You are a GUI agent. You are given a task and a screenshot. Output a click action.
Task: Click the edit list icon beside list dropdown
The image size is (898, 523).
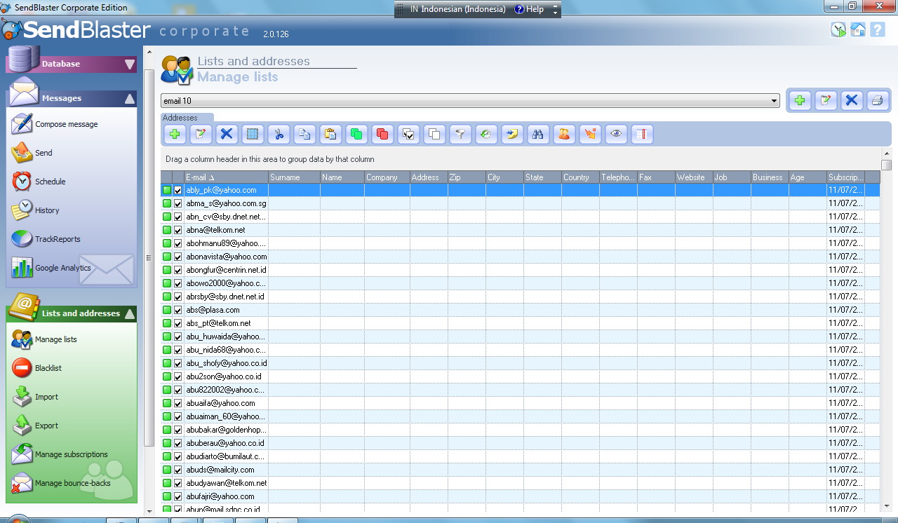pos(826,100)
